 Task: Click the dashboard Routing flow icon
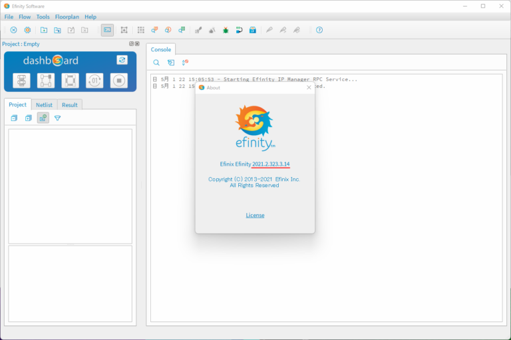pyautogui.click(x=70, y=81)
